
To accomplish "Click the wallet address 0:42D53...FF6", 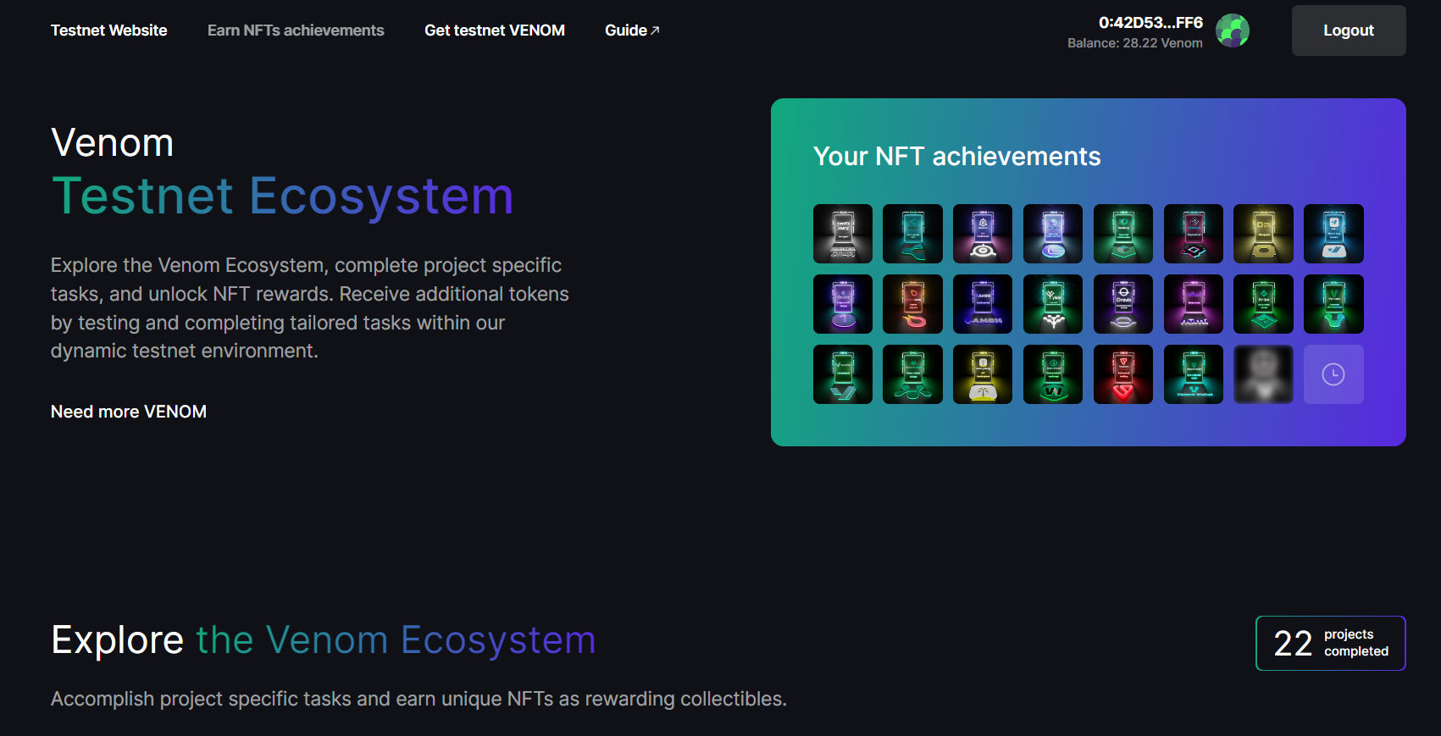I will [x=1150, y=23].
